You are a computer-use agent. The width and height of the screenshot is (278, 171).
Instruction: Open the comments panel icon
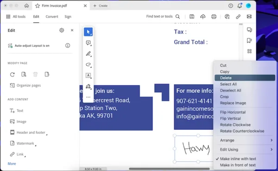tap(249, 30)
